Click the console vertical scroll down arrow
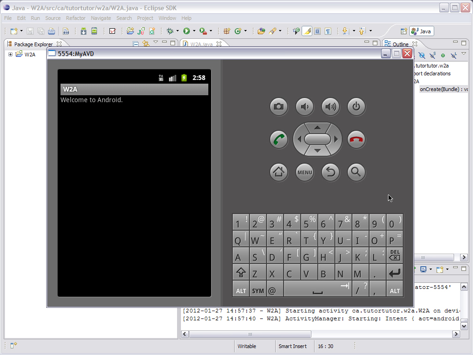473x355 pixels. click(464, 326)
